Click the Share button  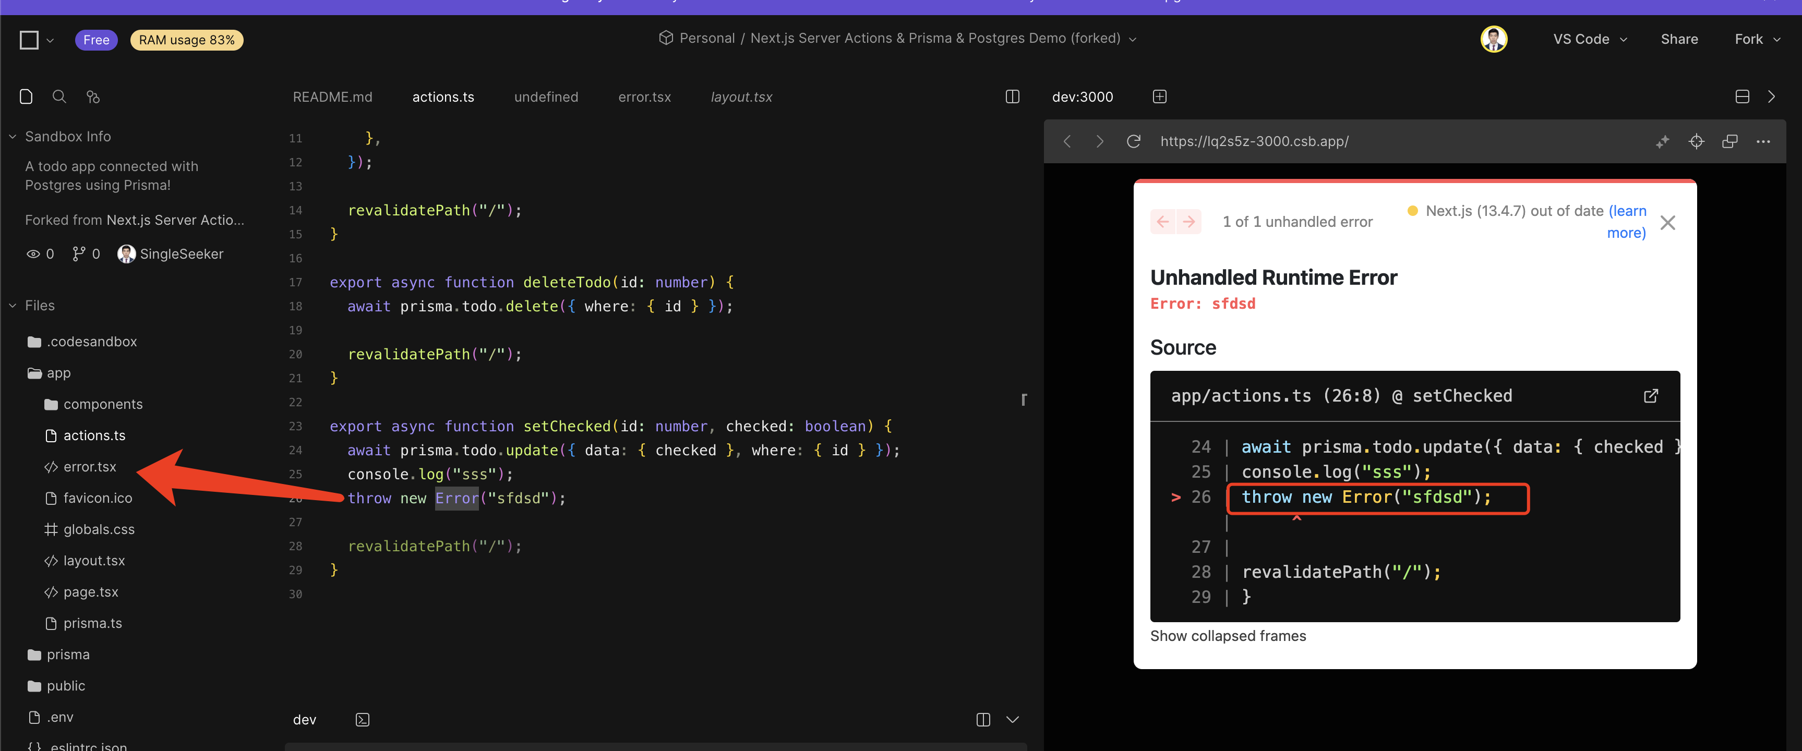point(1679,39)
